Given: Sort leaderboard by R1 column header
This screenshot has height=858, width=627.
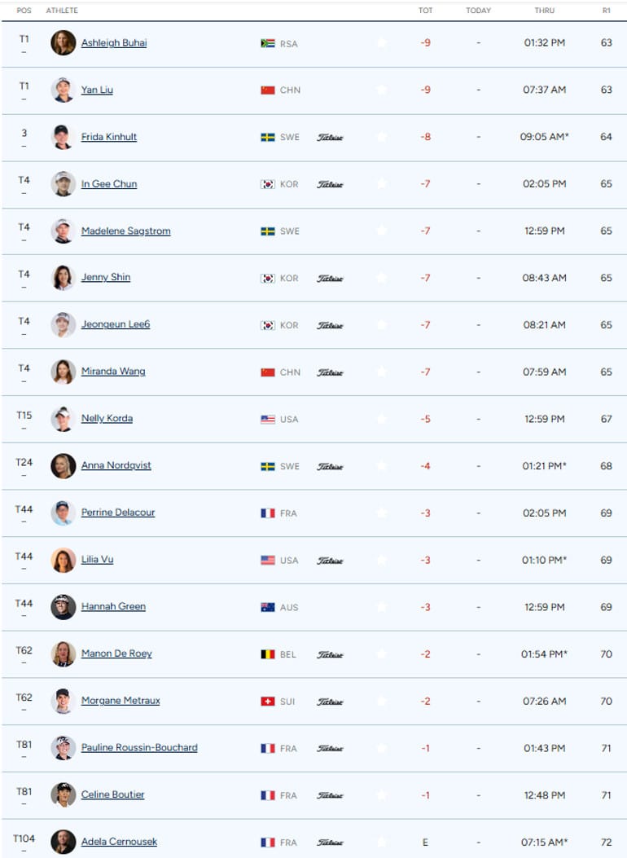Looking at the screenshot, I should point(606,11).
